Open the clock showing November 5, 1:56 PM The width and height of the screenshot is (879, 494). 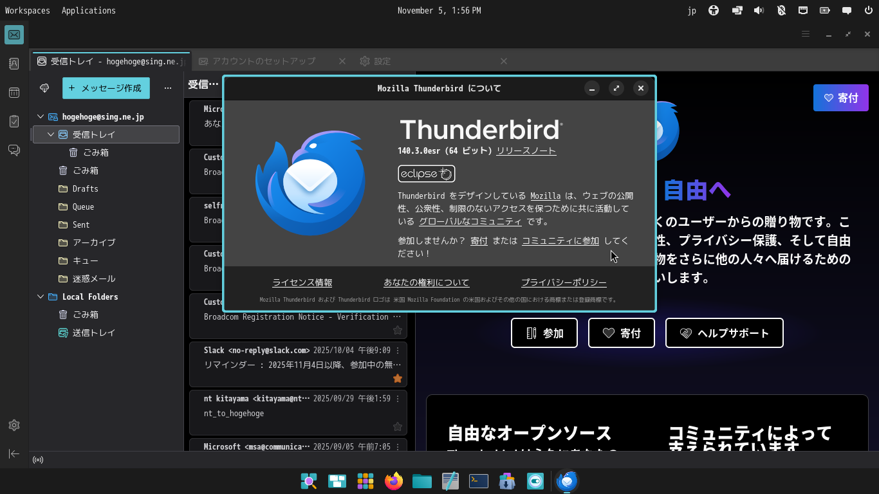coord(439,10)
